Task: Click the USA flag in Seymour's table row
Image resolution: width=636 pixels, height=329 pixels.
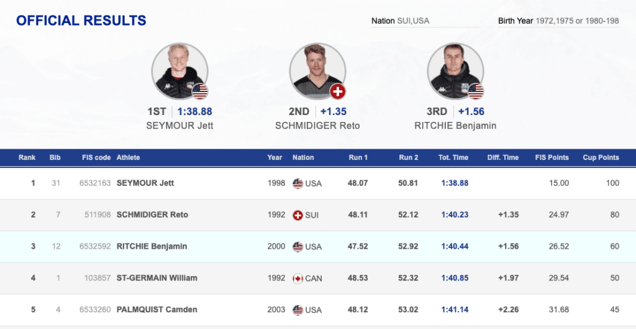Action: [x=298, y=183]
